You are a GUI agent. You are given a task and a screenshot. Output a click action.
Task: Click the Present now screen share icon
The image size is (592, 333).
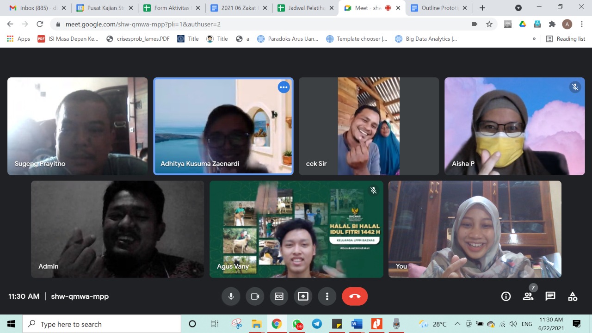click(x=303, y=296)
